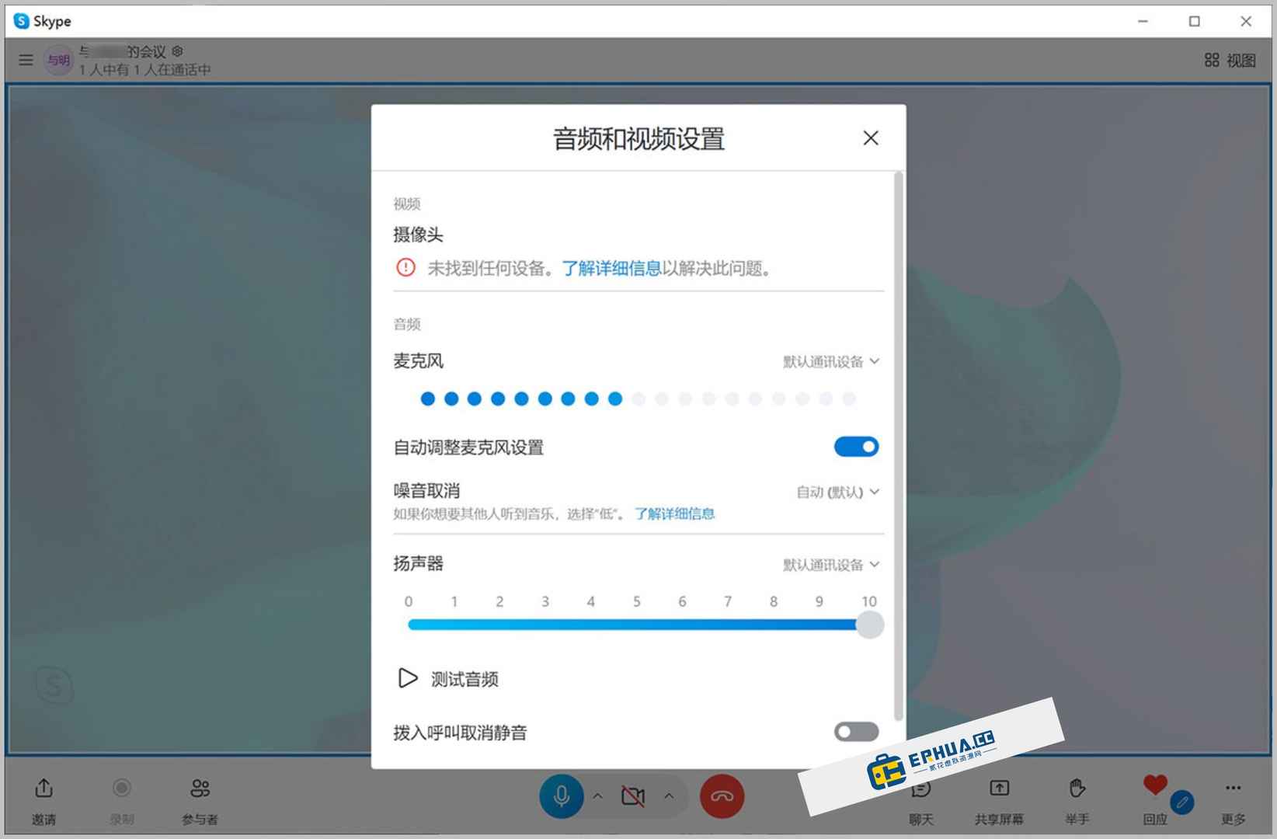This screenshot has width=1277, height=839.
Task: Click the 音频 section label
Action: pos(407,325)
